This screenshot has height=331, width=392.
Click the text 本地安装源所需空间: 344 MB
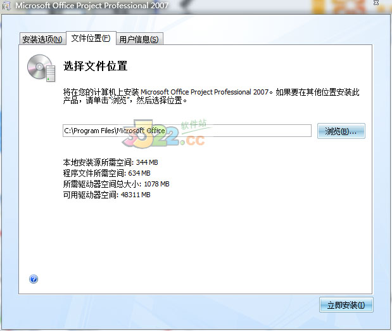tap(110, 162)
